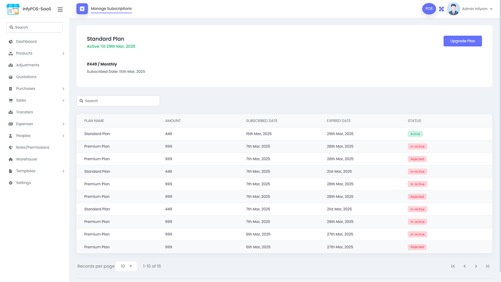The image size is (501, 282).
Task: Open Warehouse using its home icon
Action: point(9,159)
